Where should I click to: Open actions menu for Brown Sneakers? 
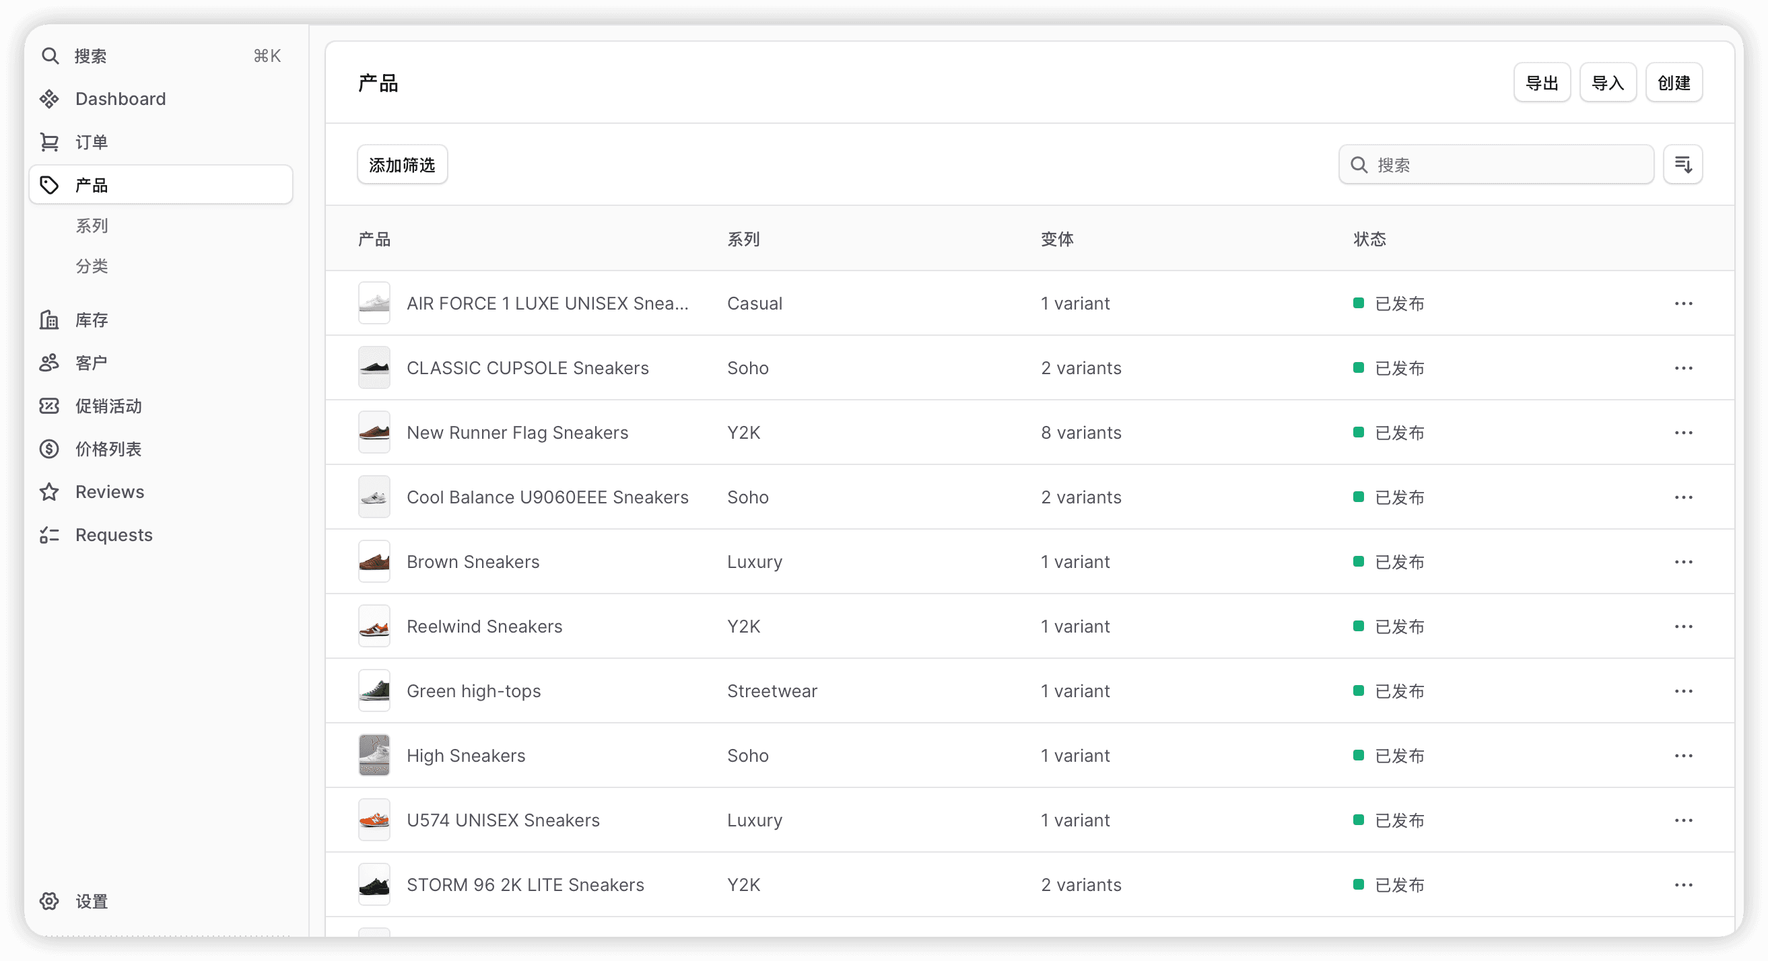pos(1683,562)
